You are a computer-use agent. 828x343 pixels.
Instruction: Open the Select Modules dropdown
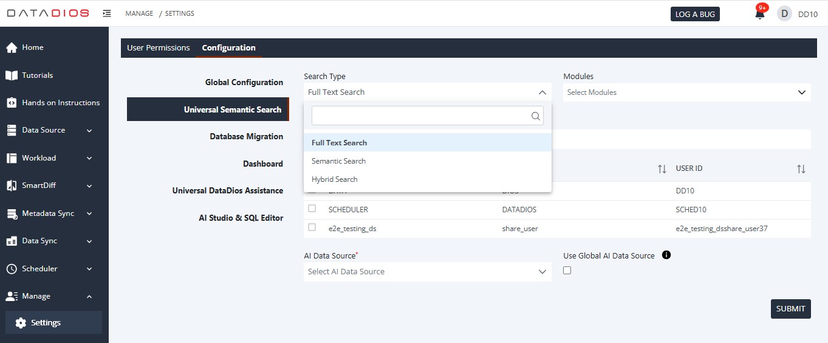point(686,92)
